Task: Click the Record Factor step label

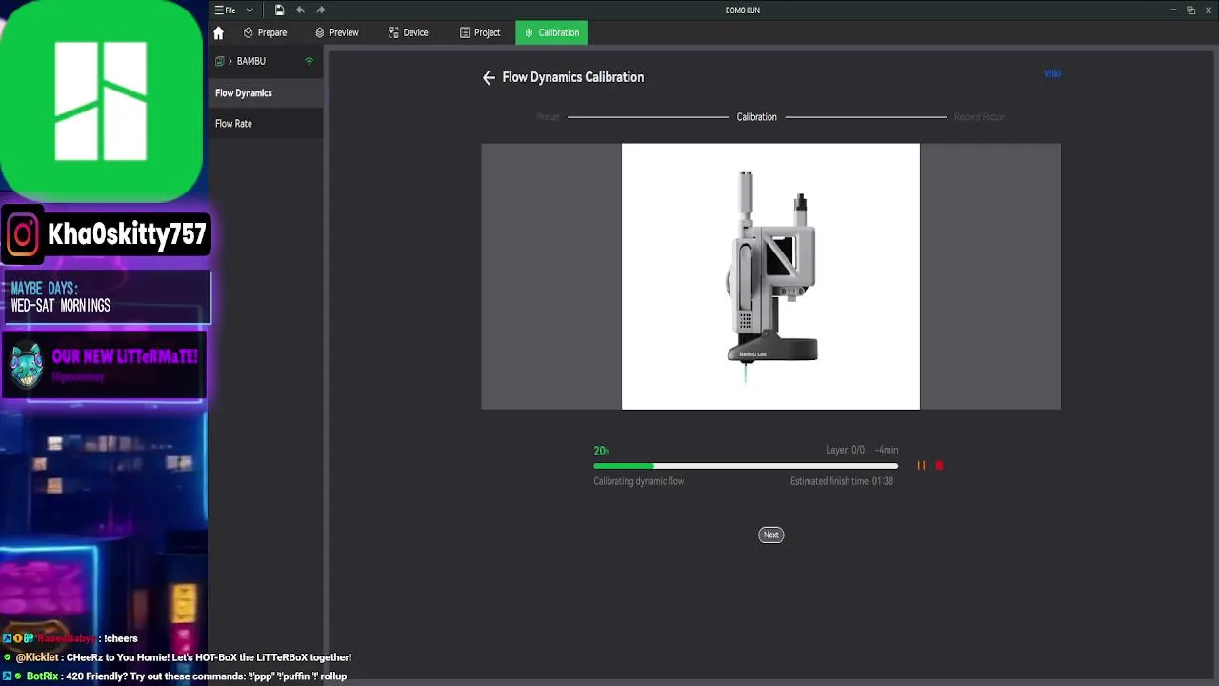Action: [x=979, y=117]
